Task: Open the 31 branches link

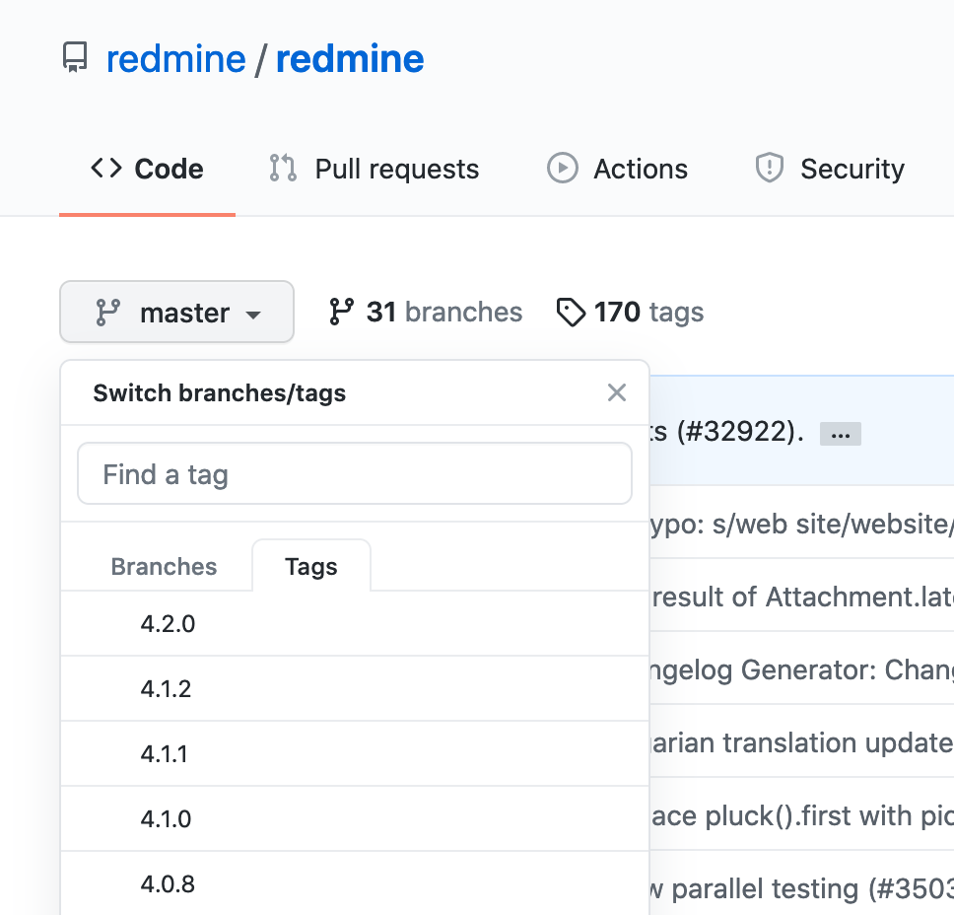Action: point(426,312)
